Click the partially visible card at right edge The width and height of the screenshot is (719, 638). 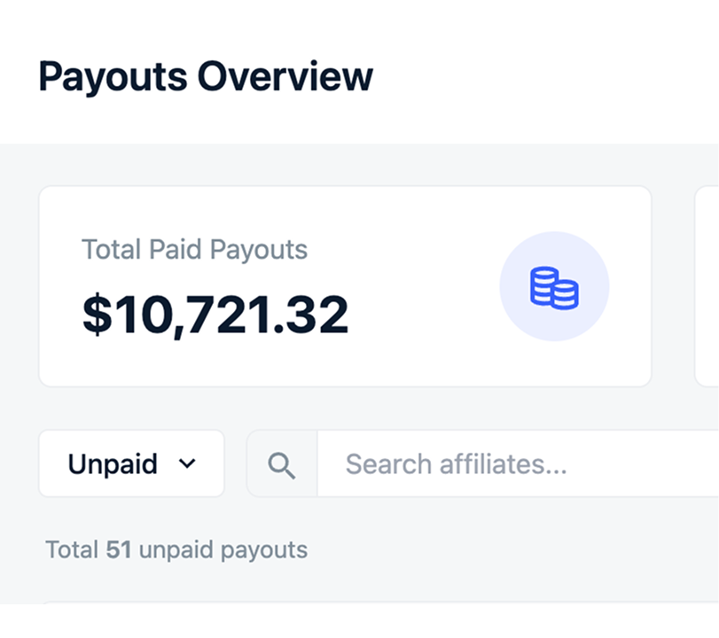pos(707,286)
